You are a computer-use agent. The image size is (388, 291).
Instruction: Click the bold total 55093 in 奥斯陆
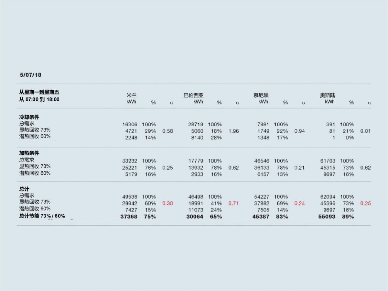tap(327, 217)
